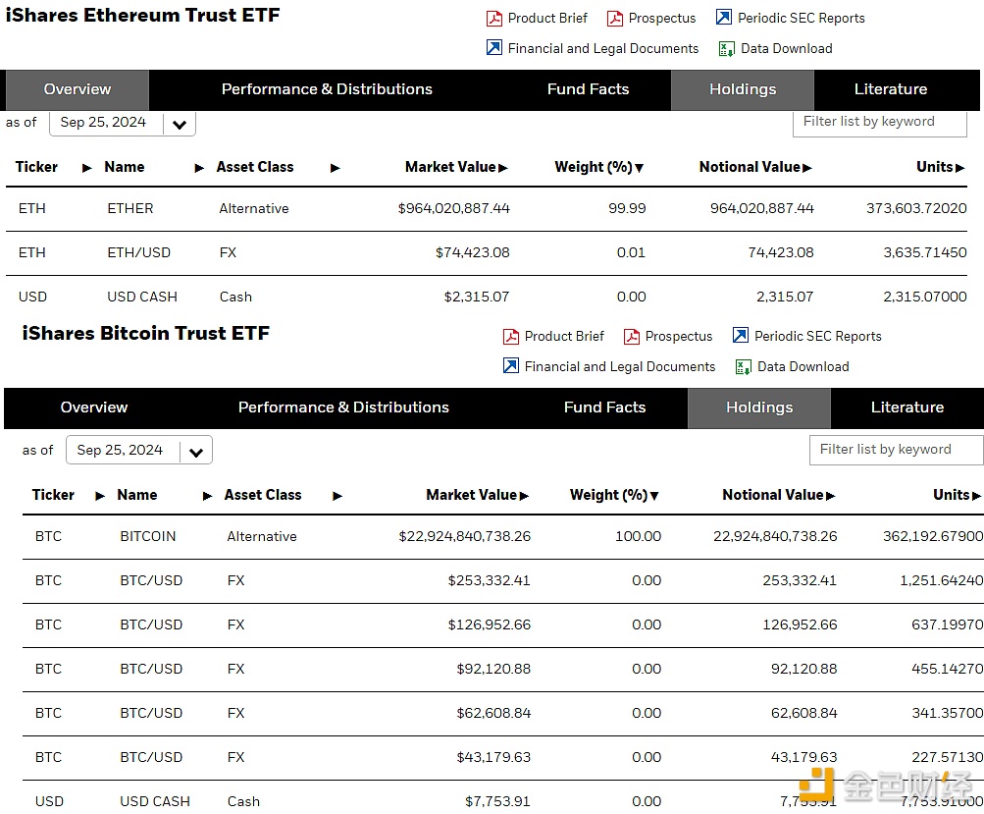Open Ethereum Literature tab

[891, 89]
